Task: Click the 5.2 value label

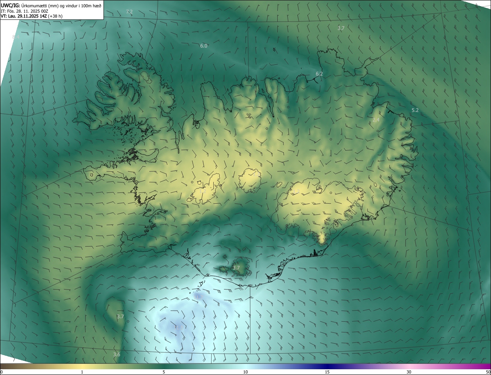Action: (415, 110)
